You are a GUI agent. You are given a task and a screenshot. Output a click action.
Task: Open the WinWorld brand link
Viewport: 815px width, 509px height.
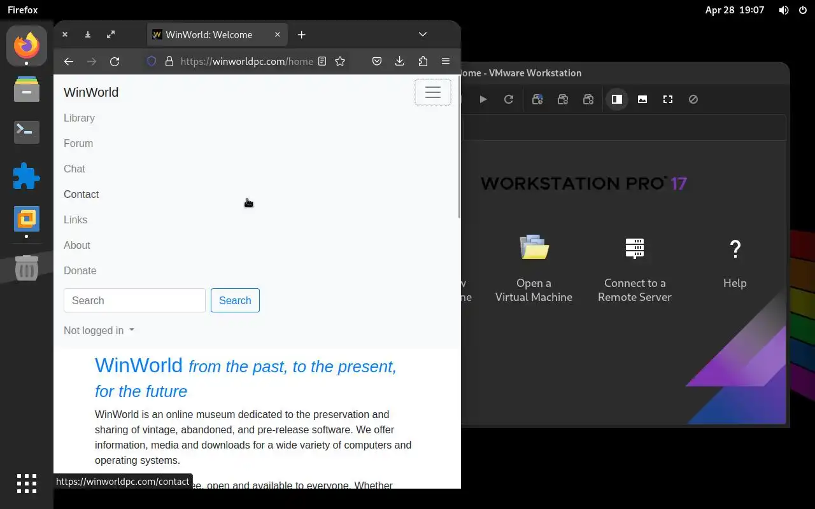tap(91, 92)
